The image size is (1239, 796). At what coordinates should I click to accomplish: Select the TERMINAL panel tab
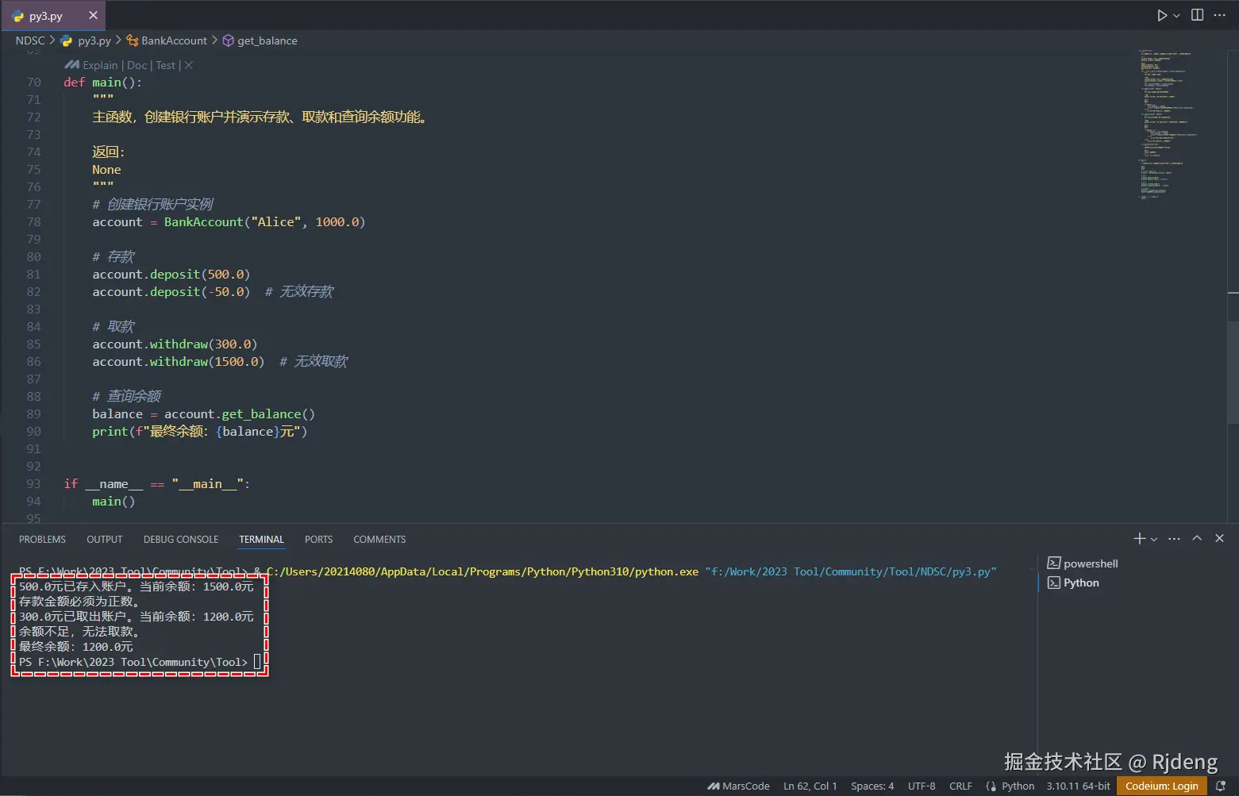pyautogui.click(x=261, y=540)
